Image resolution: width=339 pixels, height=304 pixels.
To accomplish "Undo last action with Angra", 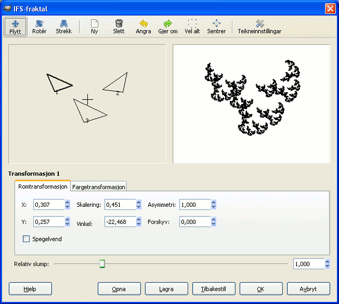I will (143, 26).
